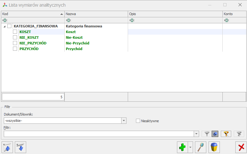Click the 'Kategoria finansowa' name cell
Screen dimensions: 247x154
[84, 26]
